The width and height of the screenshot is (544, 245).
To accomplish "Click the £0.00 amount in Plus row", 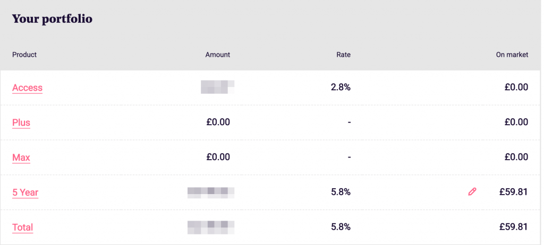I will click(x=218, y=122).
